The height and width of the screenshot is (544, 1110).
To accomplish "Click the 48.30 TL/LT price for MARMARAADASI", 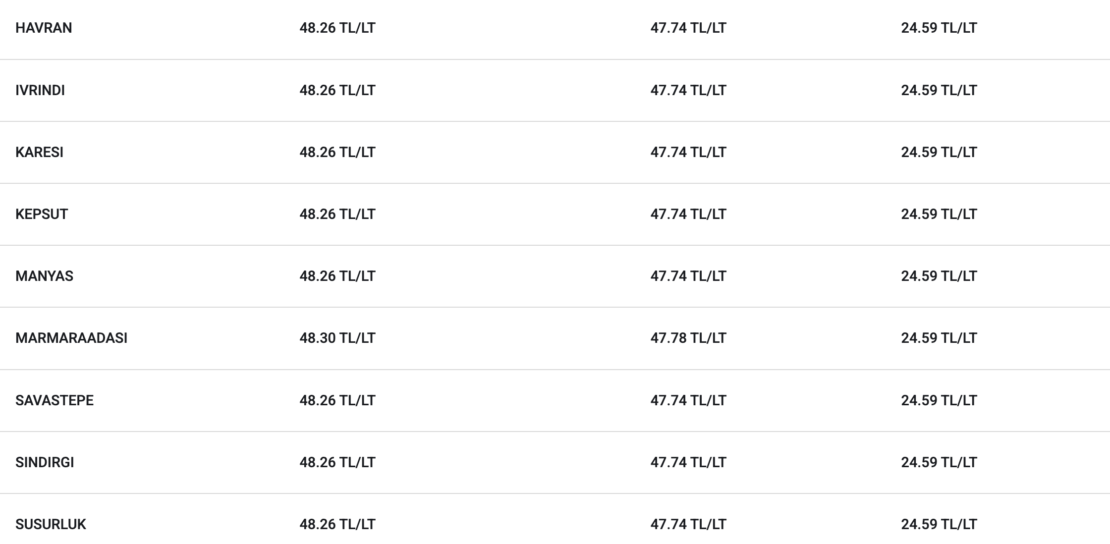I will pyautogui.click(x=337, y=338).
